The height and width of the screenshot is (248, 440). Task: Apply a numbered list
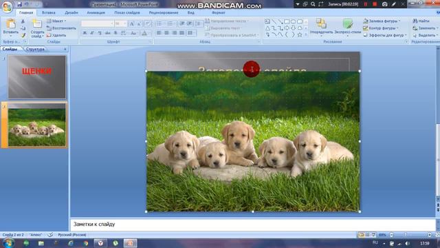(x=170, y=23)
